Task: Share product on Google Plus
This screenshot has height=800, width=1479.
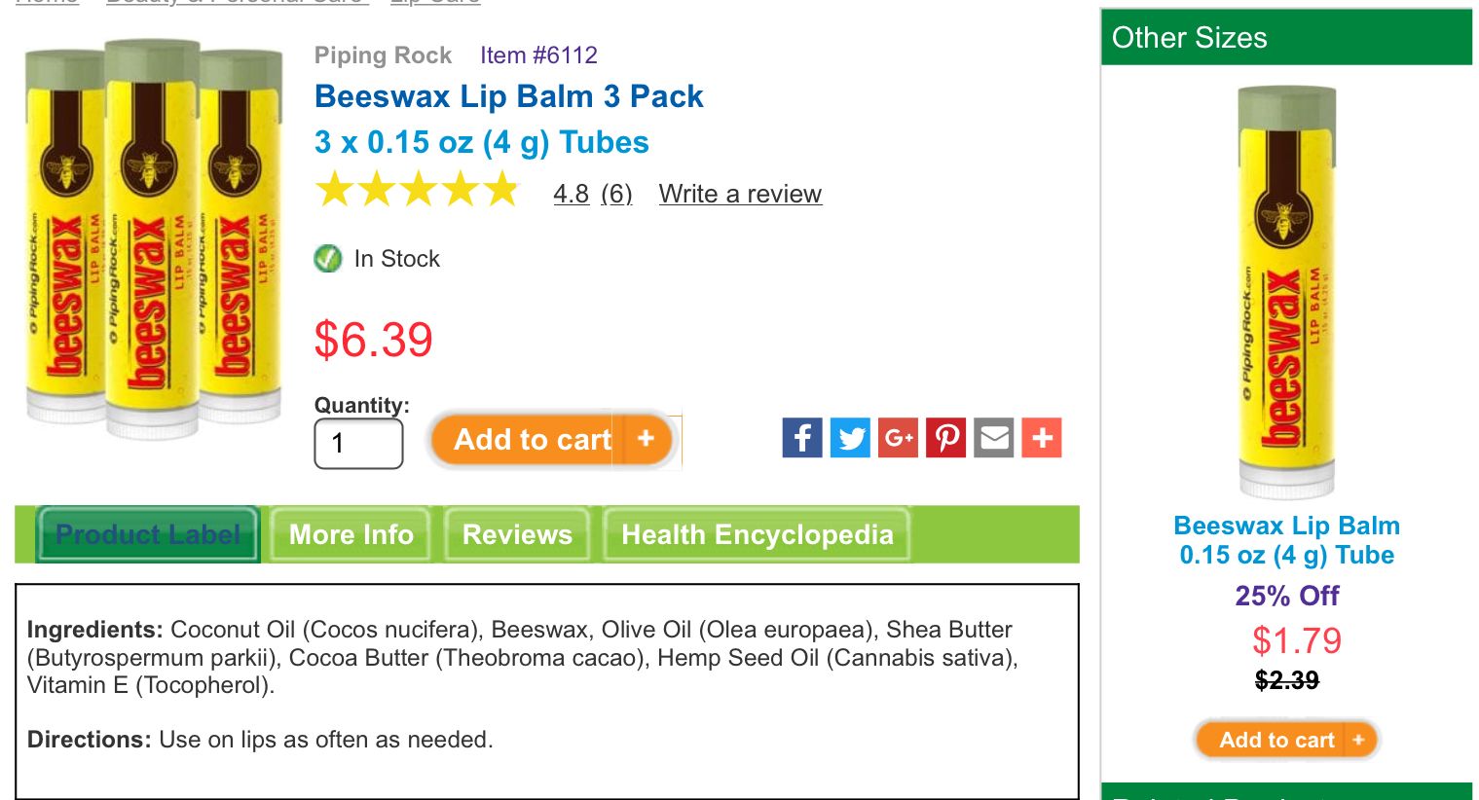Action: [x=898, y=438]
